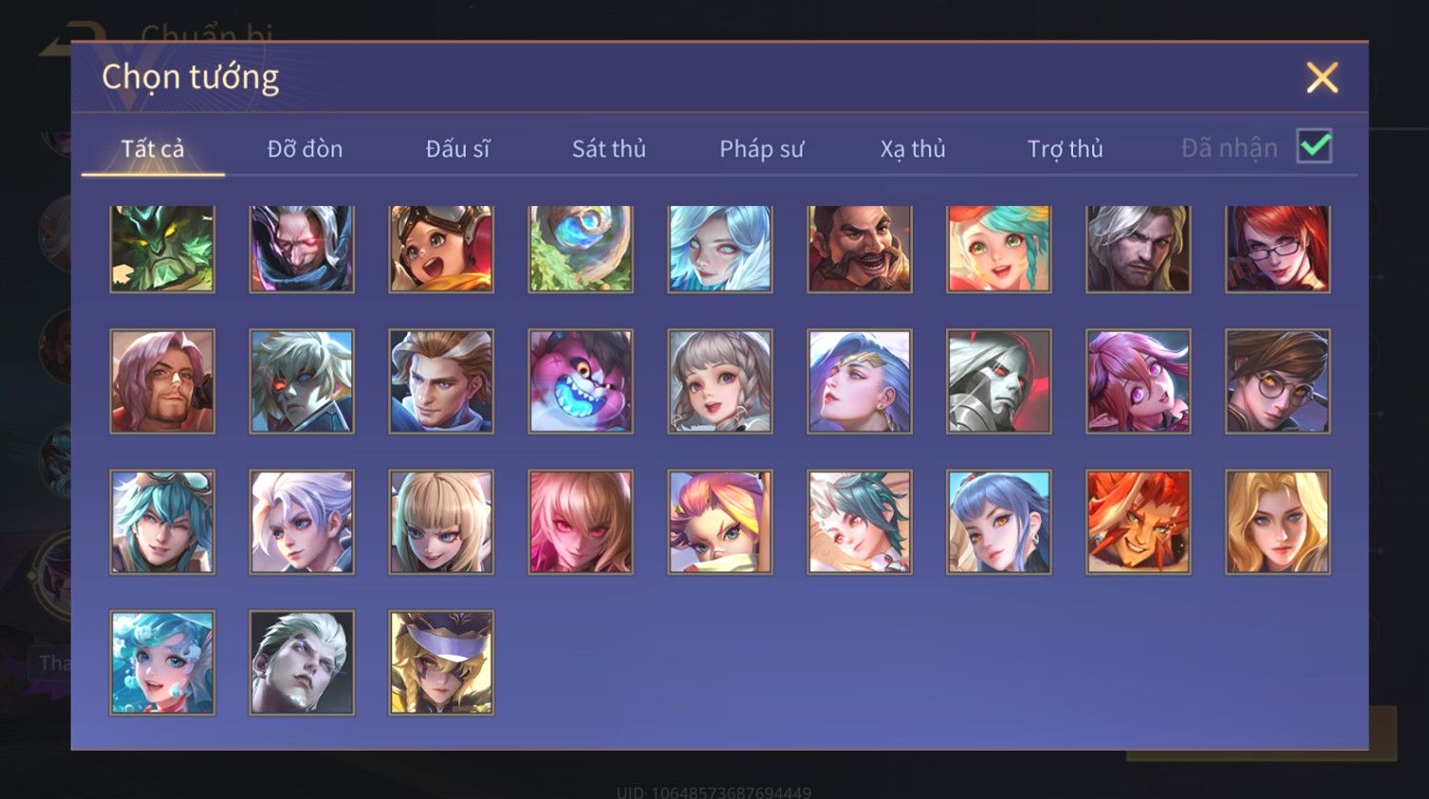Select the masked hero with gold hat

[441, 662]
